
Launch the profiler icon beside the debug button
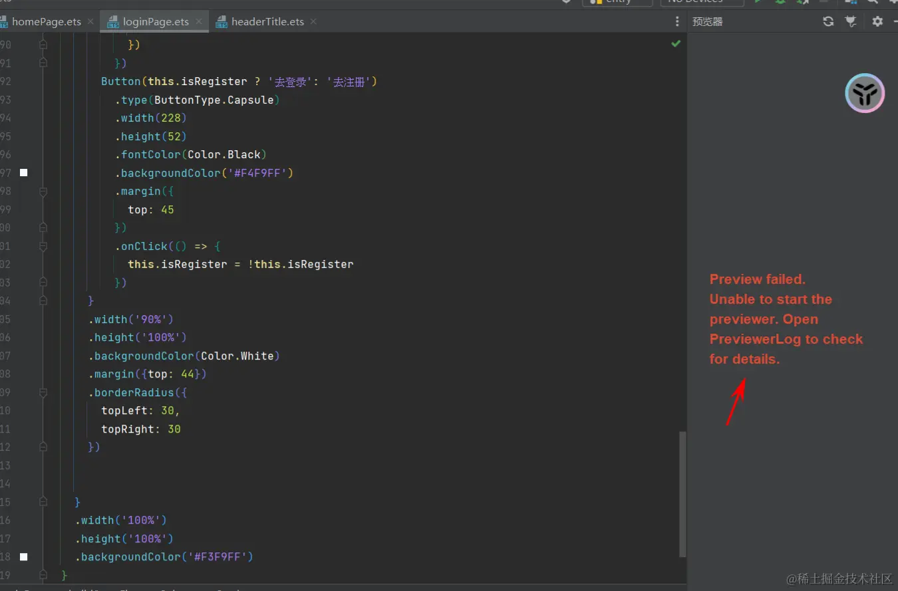point(802,3)
